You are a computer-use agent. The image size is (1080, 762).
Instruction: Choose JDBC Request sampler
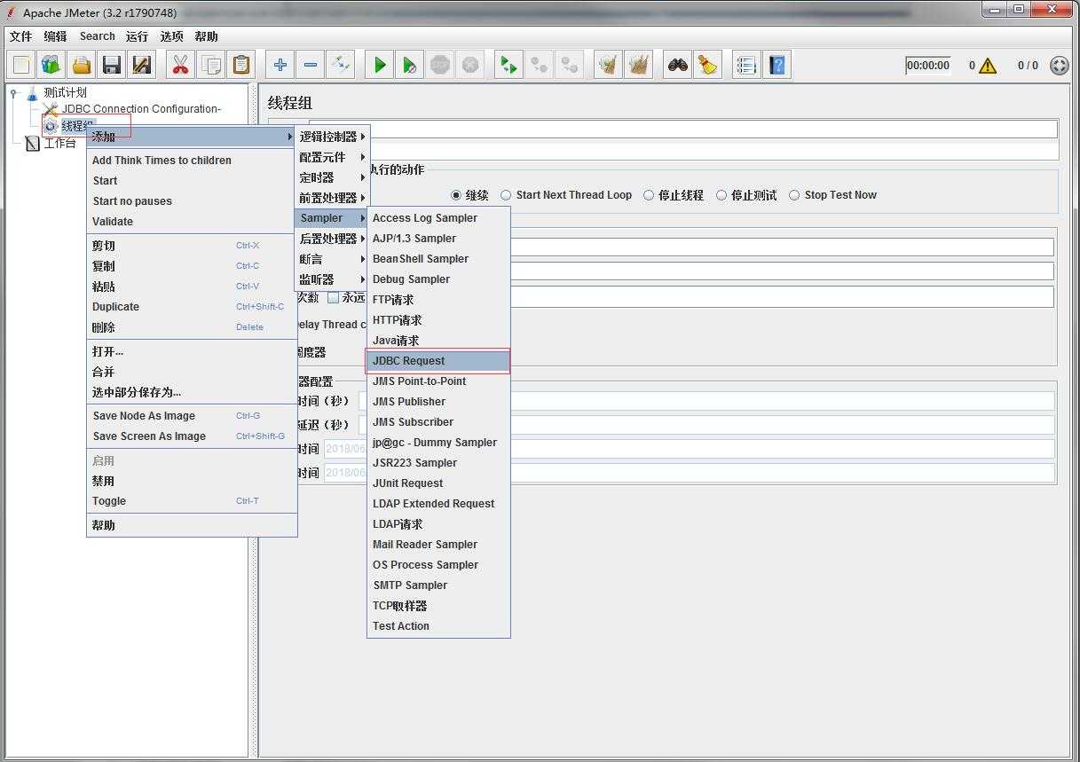438,361
